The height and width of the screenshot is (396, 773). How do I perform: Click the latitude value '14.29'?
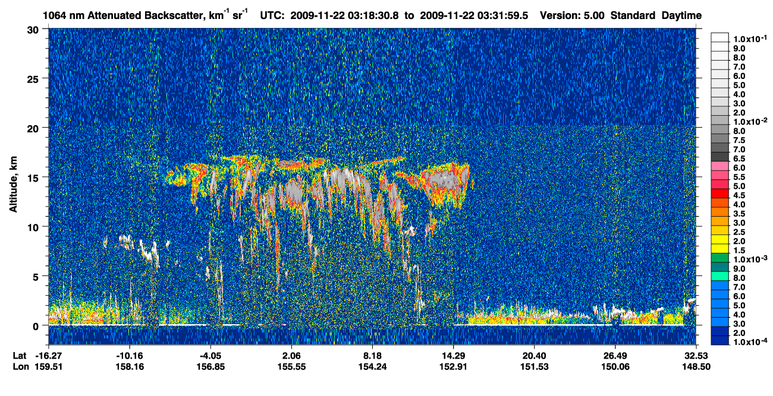click(453, 356)
